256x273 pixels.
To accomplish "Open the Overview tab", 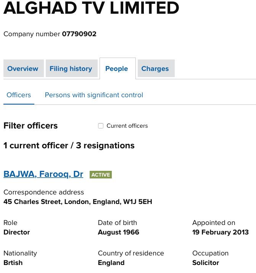I will pos(23,69).
